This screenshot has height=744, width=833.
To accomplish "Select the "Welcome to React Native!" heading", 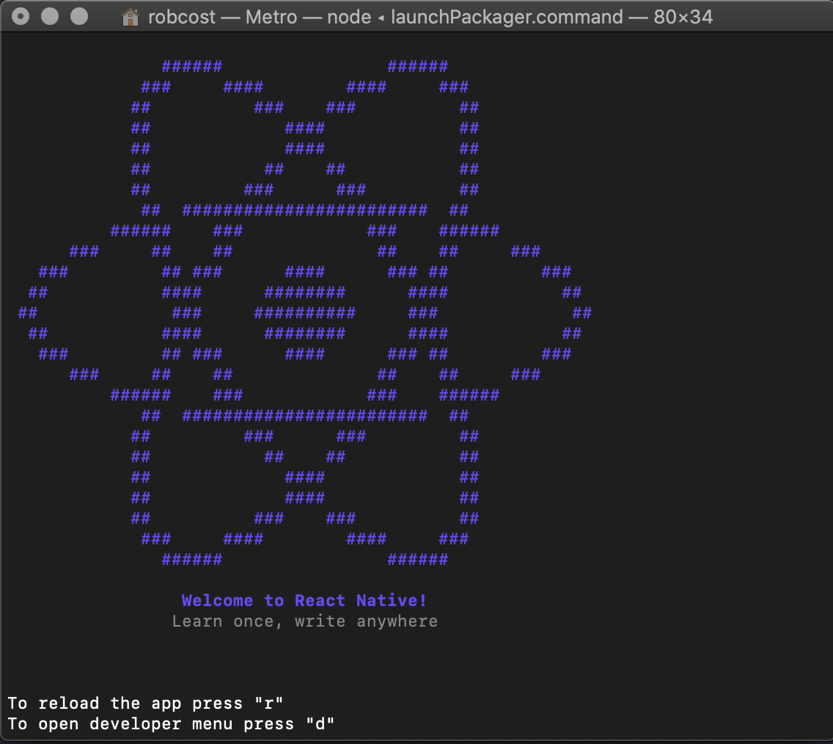I will pos(304,600).
